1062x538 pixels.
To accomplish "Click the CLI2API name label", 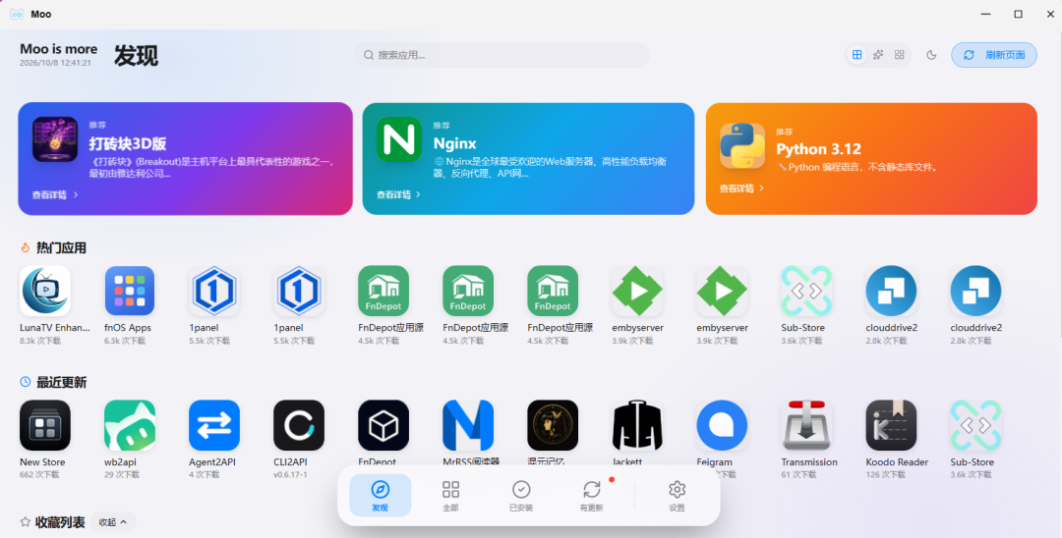I will click(x=290, y=462).
